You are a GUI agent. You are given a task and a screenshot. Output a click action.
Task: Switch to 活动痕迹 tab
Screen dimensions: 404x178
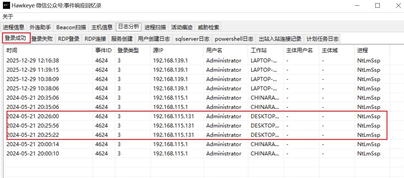[x=182, y=27]
